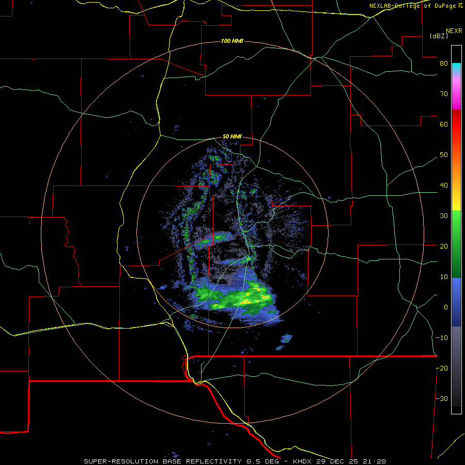The height and width of the screenshot is (465, 465).
Task: Click the 29 DEC 25 21:20 timestamp
Action: click(351, 461)
